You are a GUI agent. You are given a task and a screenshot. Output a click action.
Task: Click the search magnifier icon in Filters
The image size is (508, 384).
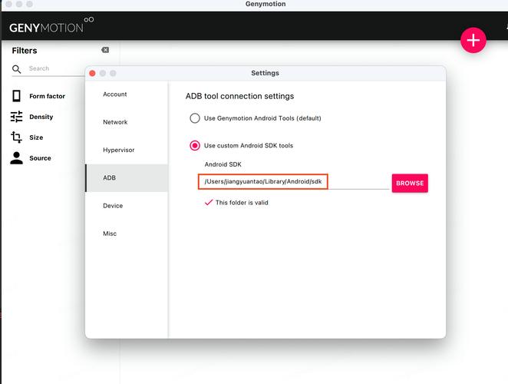[x=17, y=69]
